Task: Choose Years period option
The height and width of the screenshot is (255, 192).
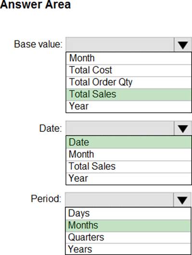Action: pos(128,249)
